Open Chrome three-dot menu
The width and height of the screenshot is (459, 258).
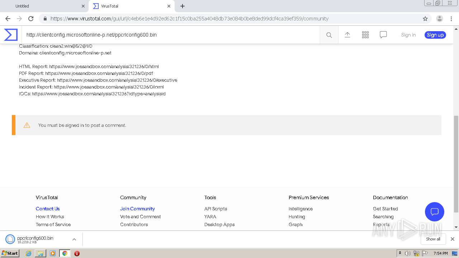[x=451, y=19]
